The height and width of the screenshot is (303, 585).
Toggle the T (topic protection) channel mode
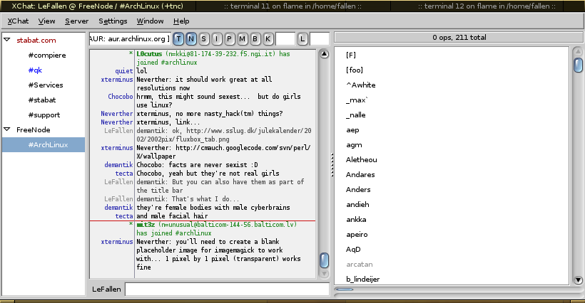point(178,38)
